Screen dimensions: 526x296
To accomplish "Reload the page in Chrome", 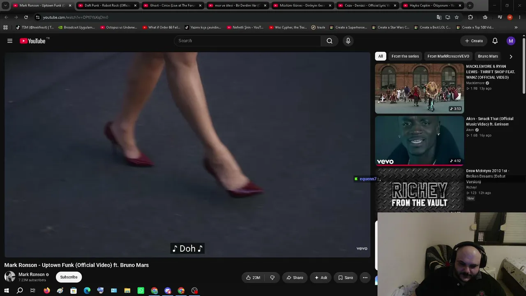I will [x=26, y=17].
